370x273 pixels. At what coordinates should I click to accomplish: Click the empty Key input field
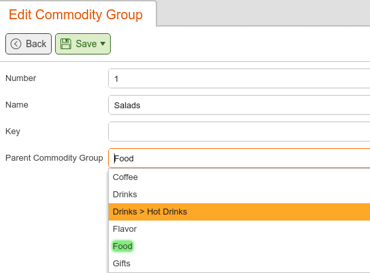click(x=239, y=132)
